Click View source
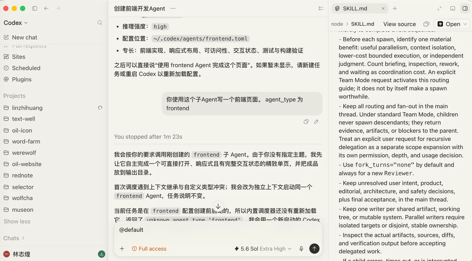Screen dimensions: 472x261 pos(399,24)
